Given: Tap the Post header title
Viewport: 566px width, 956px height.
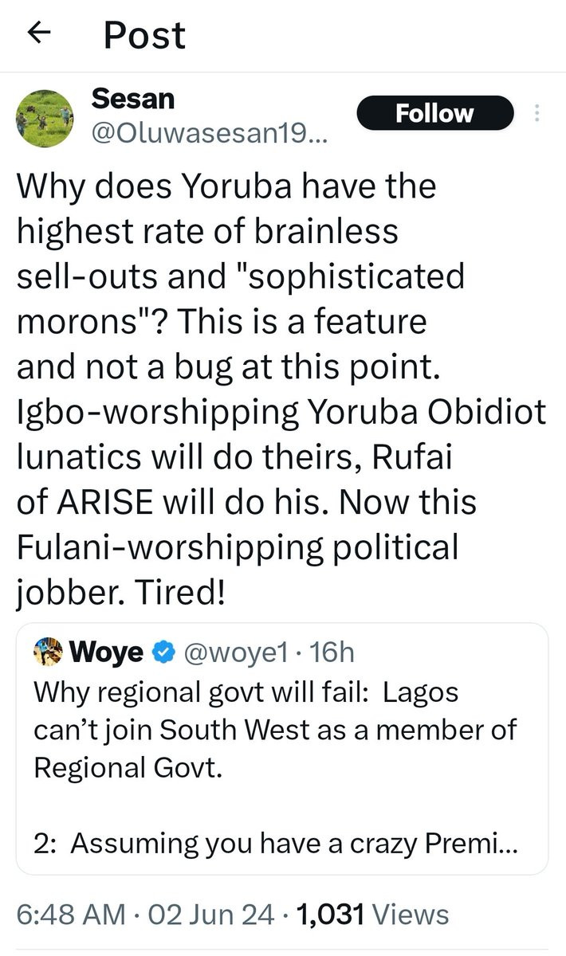Looking at the screenshot, I should (x=144, y=35).
